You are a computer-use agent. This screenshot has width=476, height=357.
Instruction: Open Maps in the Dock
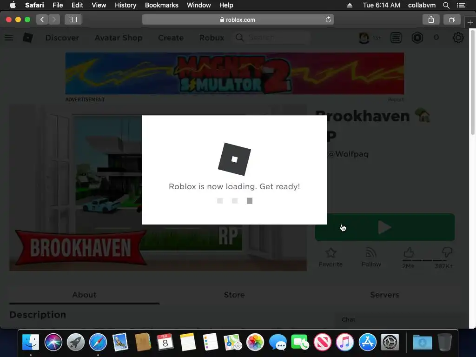pyautogui.click(x=232, y=342)
